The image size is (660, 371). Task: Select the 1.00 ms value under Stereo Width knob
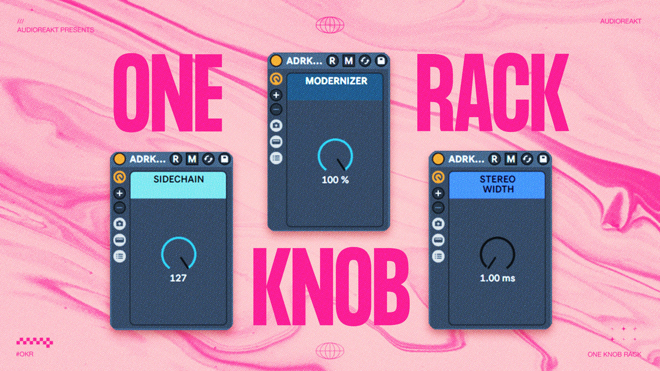coord(497,278)
